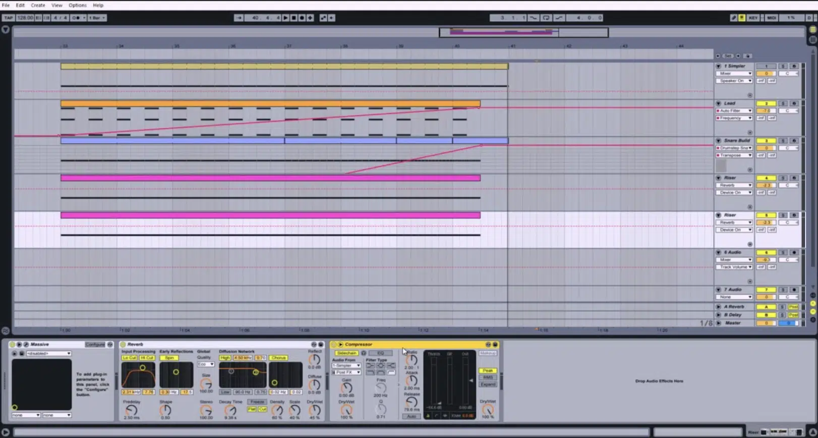
Task: Enable the Reverb Lo Cut filter
Action: pos(130,358)
